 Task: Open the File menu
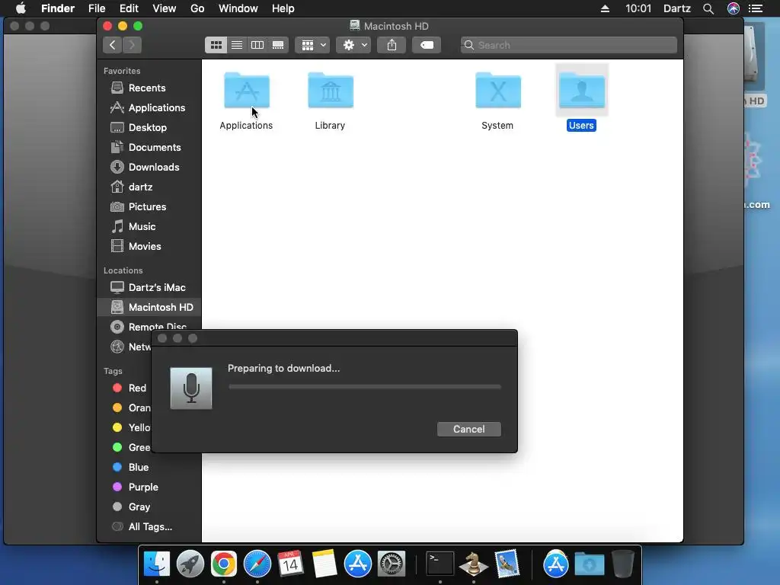pos(97,8)
